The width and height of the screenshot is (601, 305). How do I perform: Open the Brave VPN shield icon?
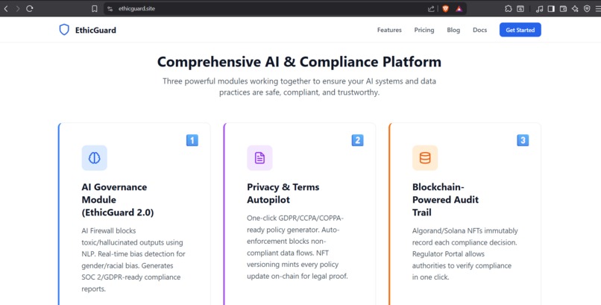pyautogui.click(x=587, y=8)
